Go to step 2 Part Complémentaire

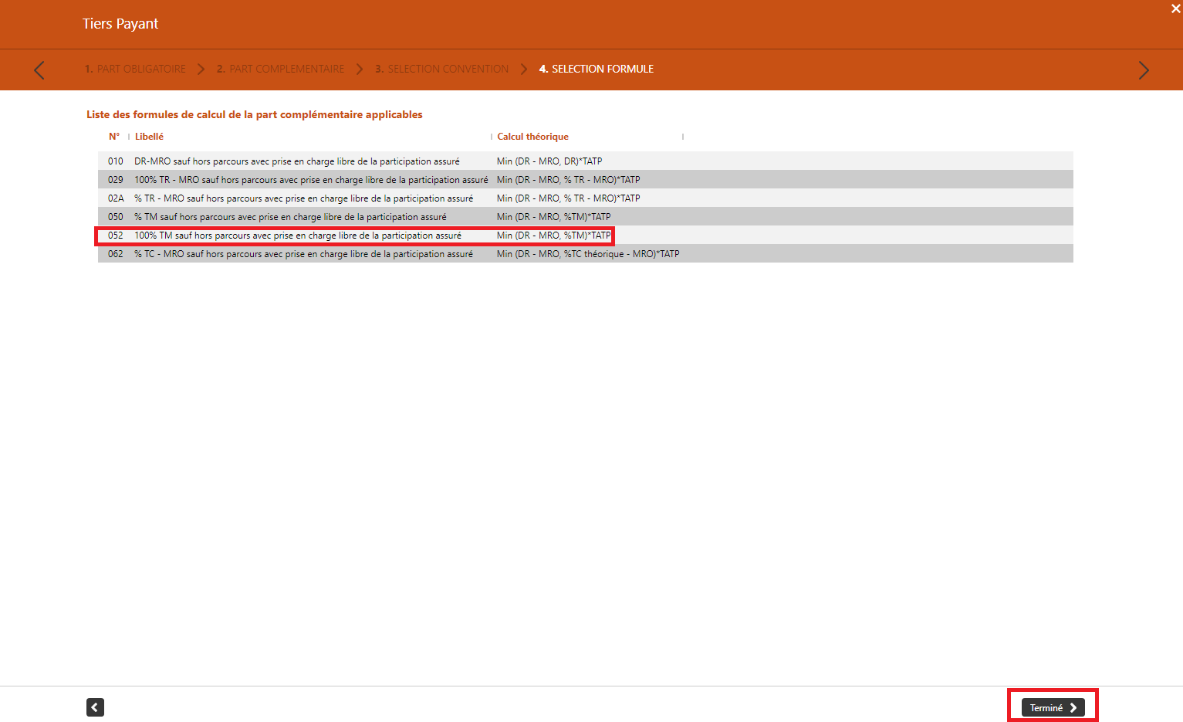[x=280, y=69]
